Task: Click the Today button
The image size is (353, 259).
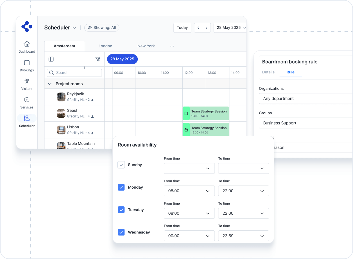Action: pos(182,28)
